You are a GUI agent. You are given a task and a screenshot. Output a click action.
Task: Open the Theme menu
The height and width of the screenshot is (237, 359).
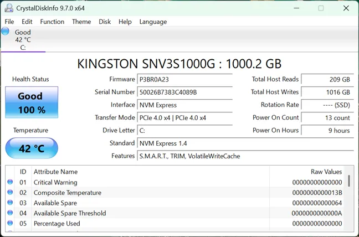pos(81,22)
